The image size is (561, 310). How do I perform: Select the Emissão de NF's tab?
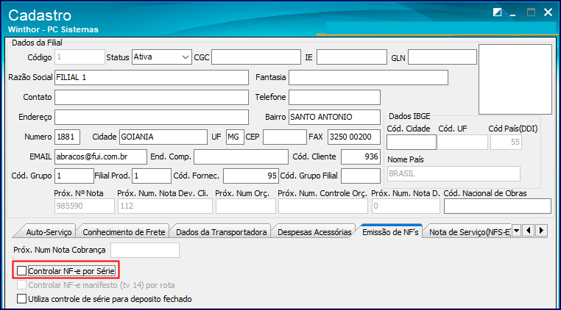click(x=391, y=232)
